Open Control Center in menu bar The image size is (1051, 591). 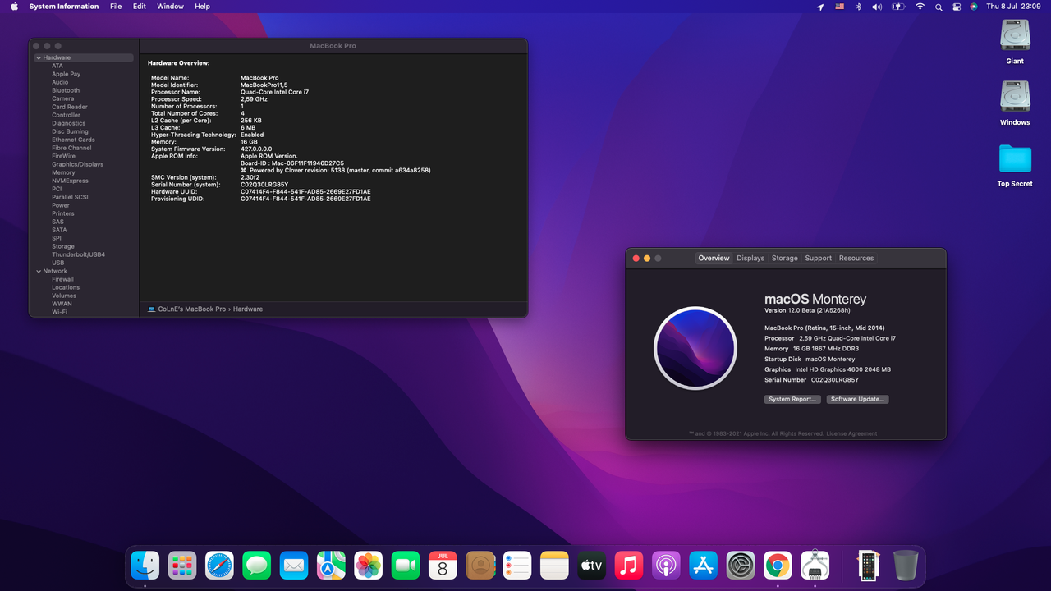[x=957, y=7]
